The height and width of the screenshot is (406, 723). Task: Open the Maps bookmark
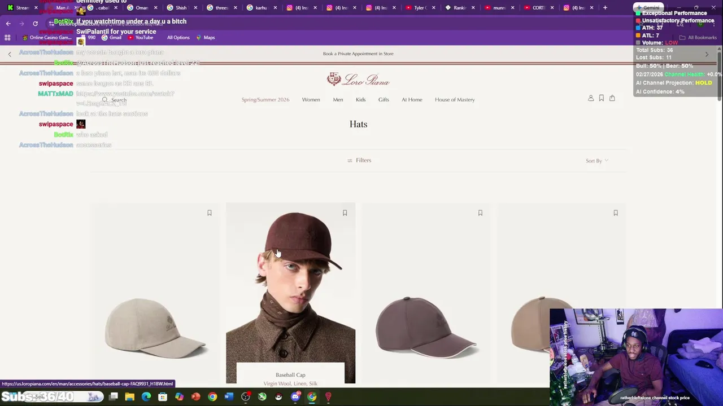point(206,38)
